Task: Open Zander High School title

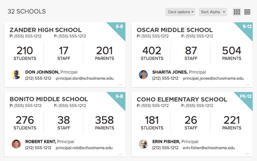Action: (x=45, y=30)
